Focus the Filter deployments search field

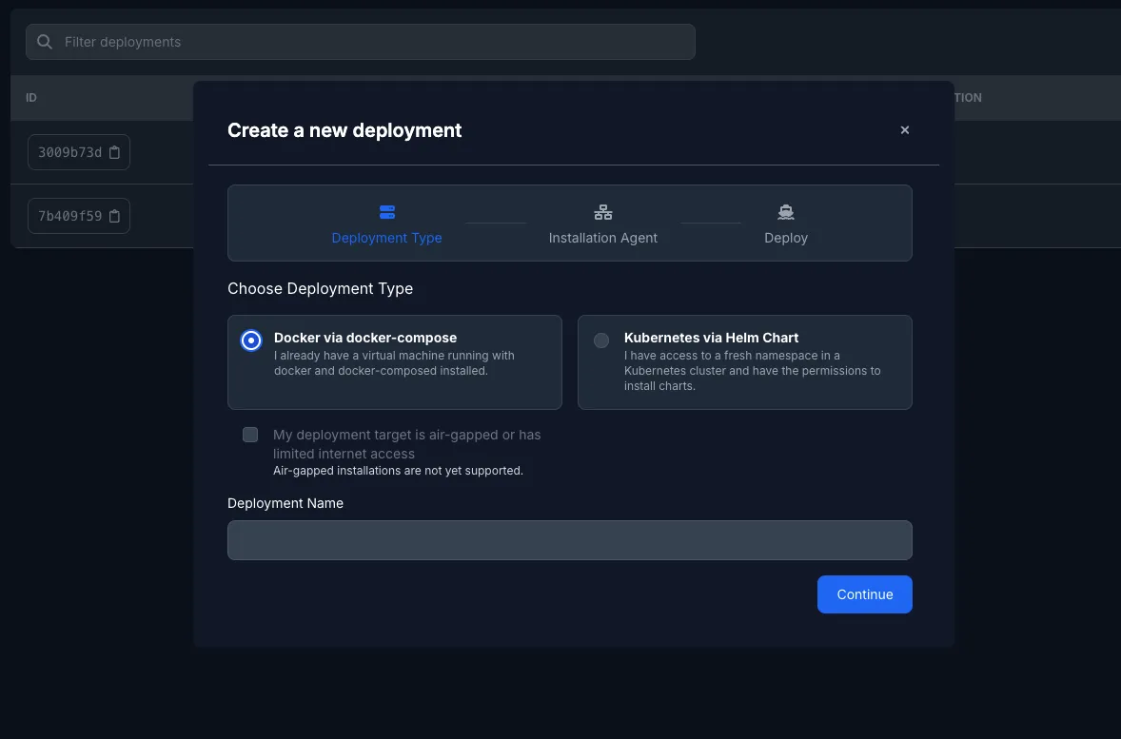pyautogui.click(x=361, y=42)
